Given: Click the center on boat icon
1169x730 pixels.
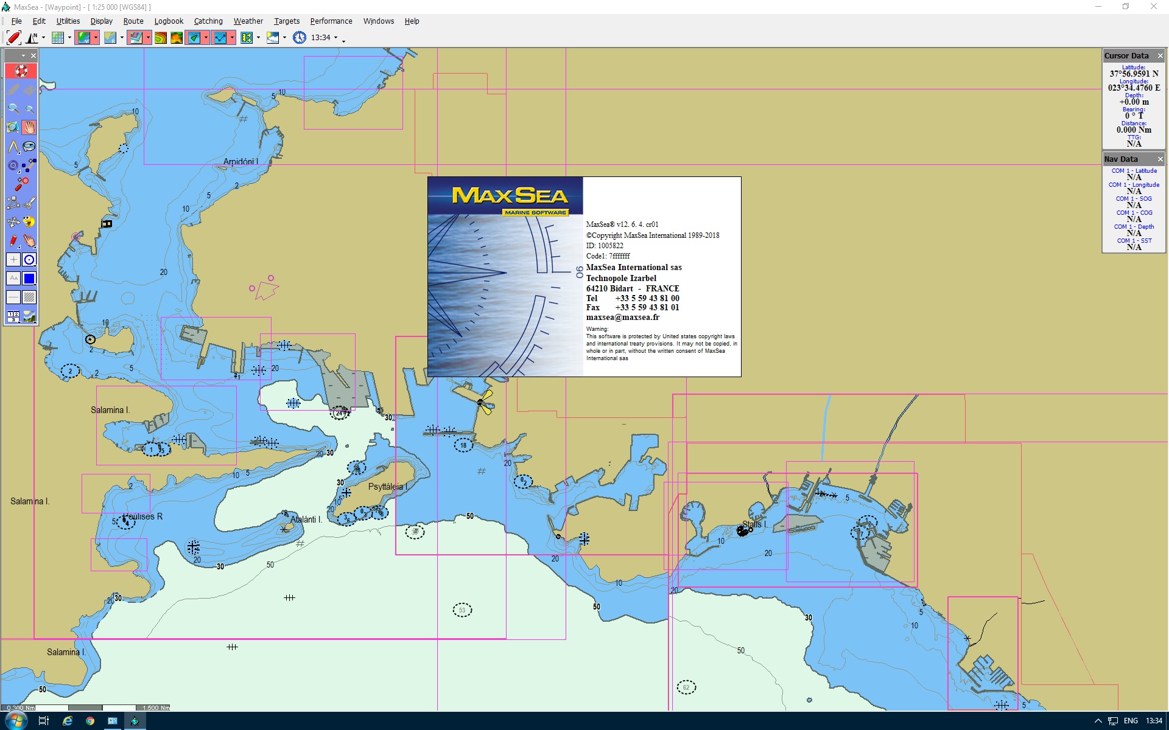Looking at the screenshot, I should [13, 38].
